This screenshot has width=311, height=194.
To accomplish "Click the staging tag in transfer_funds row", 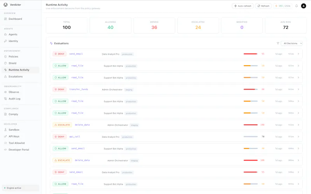I will 129,90.
